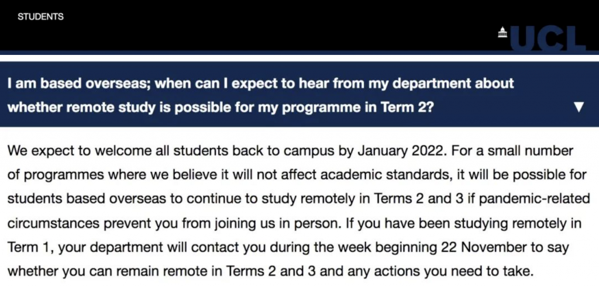Collapse the FAQ using the white triangle arrow

(x=579, y=107)
